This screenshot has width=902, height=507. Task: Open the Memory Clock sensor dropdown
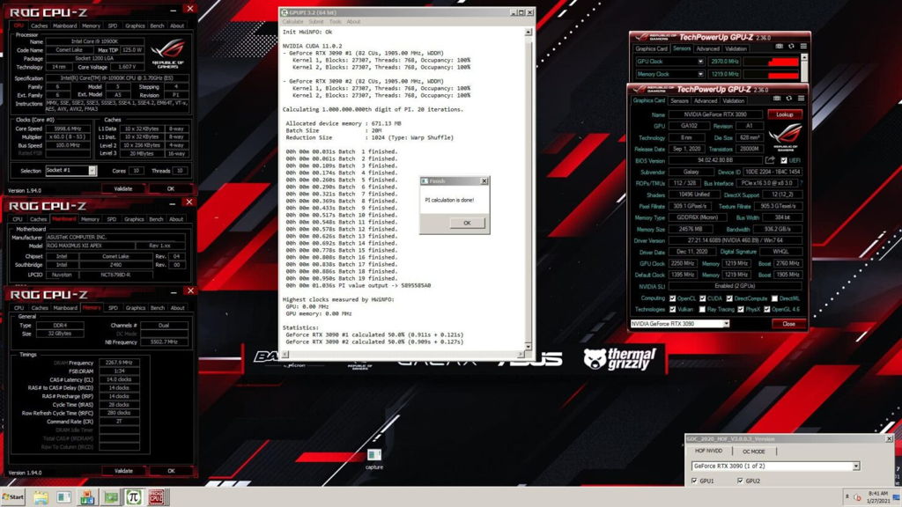(x=700, y=74)
